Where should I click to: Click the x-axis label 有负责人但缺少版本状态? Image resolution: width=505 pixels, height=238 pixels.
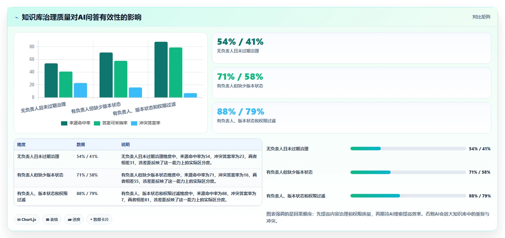coord(96,108)
